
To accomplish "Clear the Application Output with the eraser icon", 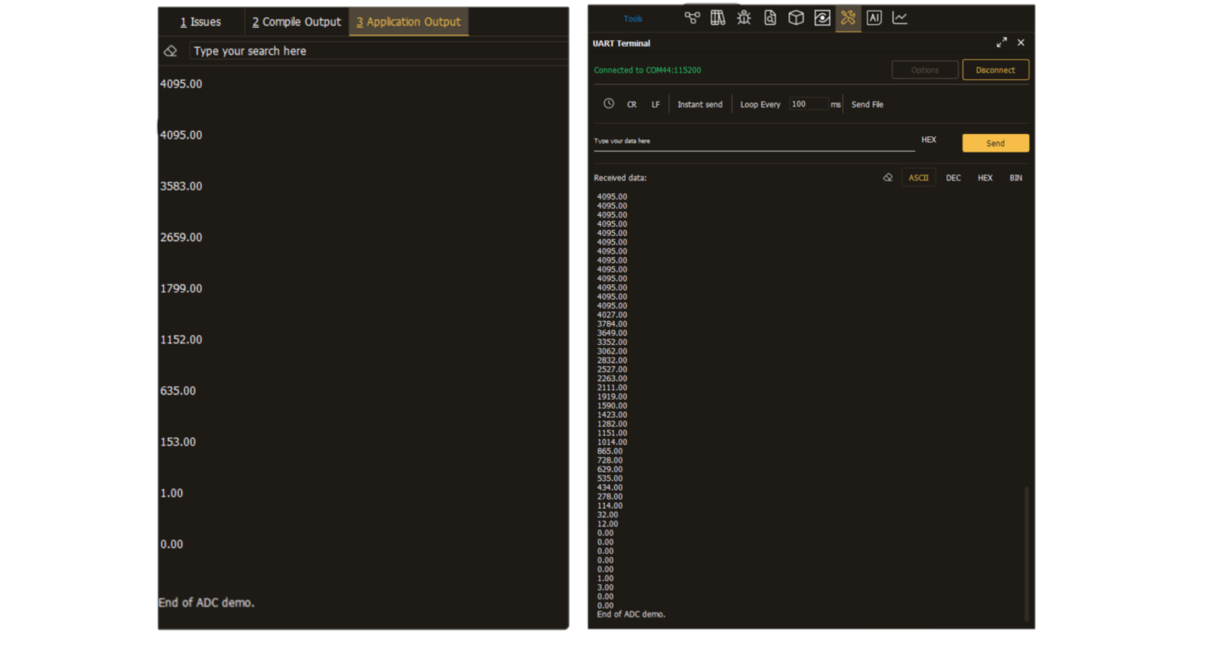I will click(170, 51).
